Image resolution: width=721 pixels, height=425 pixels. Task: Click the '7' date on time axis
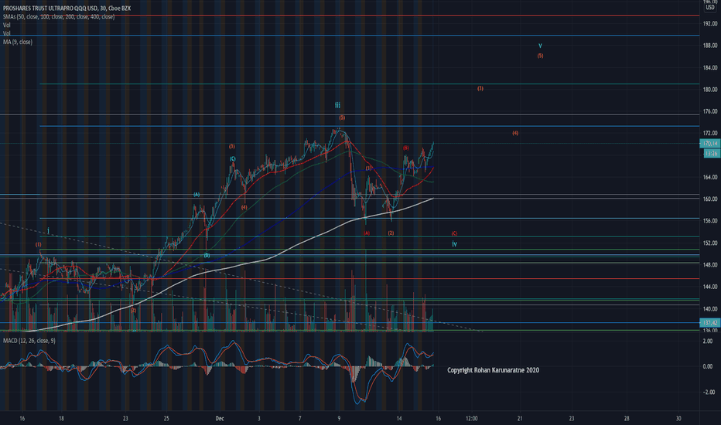pos(300,418)
